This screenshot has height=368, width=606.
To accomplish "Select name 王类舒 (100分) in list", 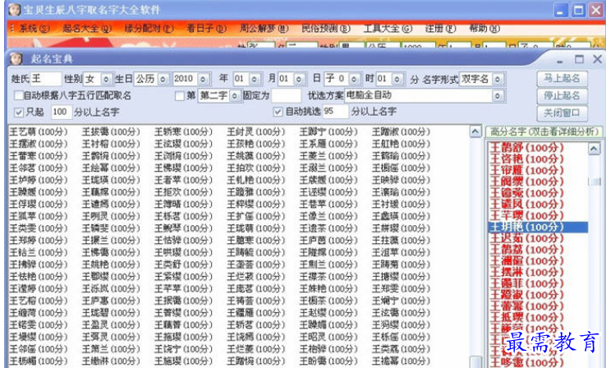I will (x=184, y=264).
